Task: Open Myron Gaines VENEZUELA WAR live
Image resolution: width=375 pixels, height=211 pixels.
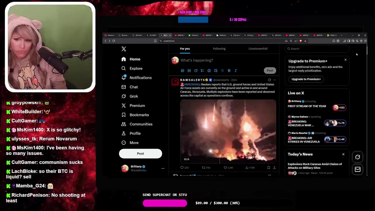Action: 317,121
